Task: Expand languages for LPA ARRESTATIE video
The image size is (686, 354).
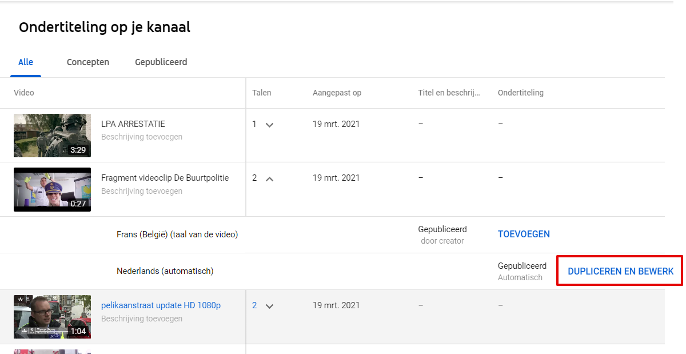Action: [x=270, y=125]
